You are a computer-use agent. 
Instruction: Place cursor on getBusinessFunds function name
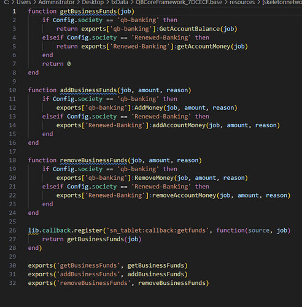(88, 11)
